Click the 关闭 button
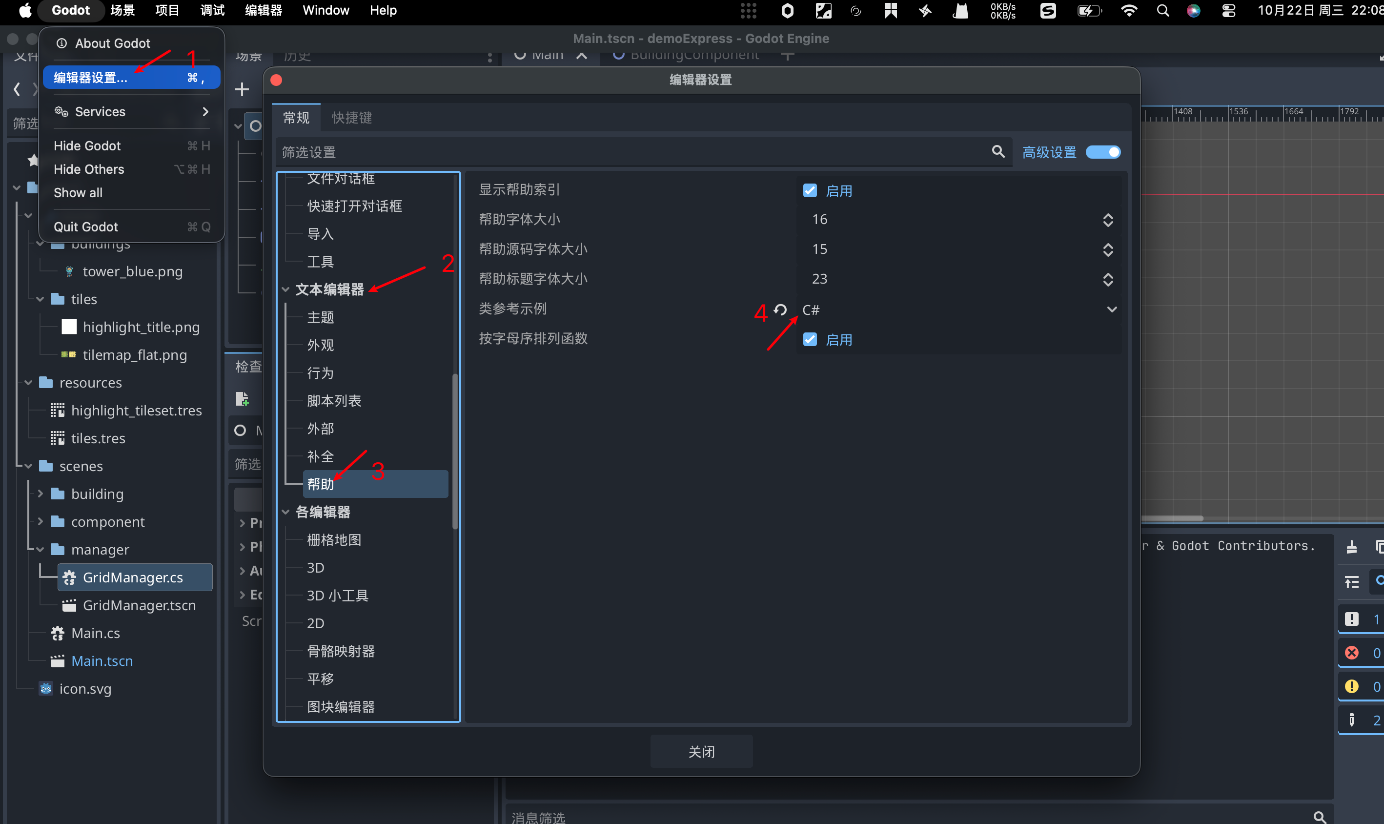This screenshot has width=1384, height=824. pos(701,751)
